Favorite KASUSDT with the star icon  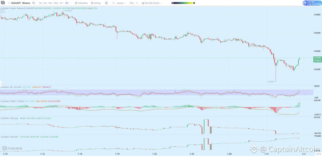(9, 3)
